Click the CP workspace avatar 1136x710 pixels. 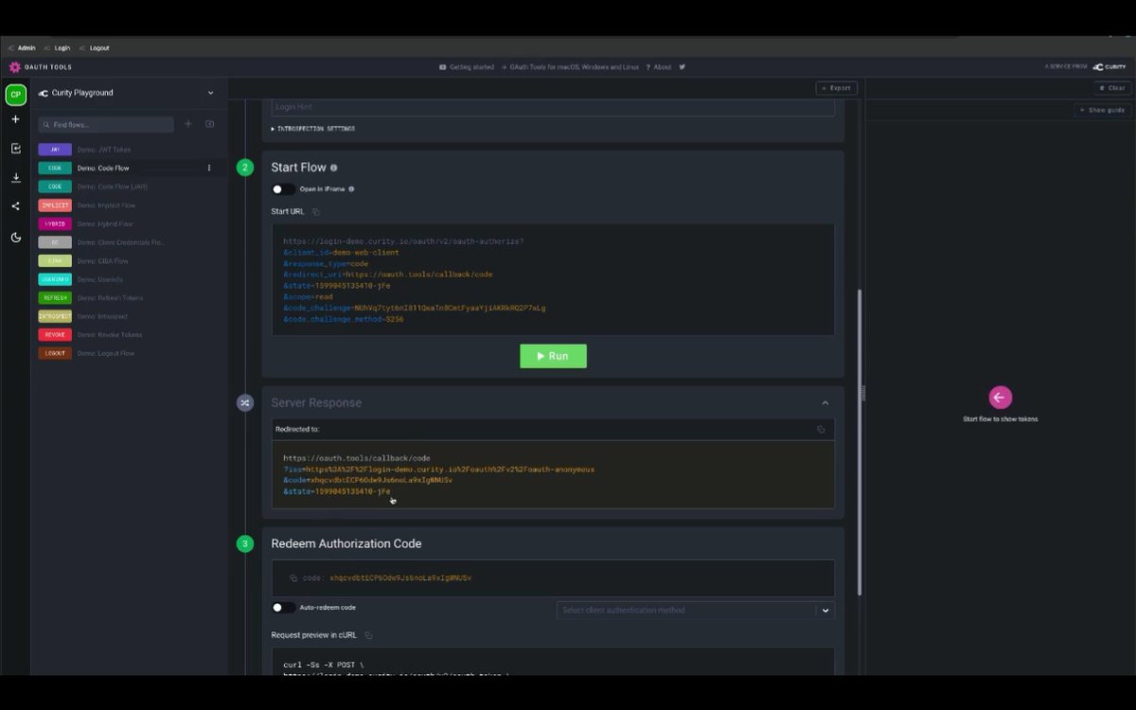(15, 95)
